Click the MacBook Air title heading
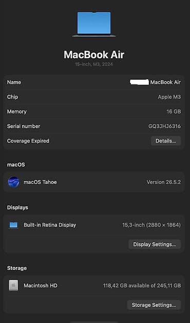This screenshot has width=190, height=323. click(x=94, y=55)
